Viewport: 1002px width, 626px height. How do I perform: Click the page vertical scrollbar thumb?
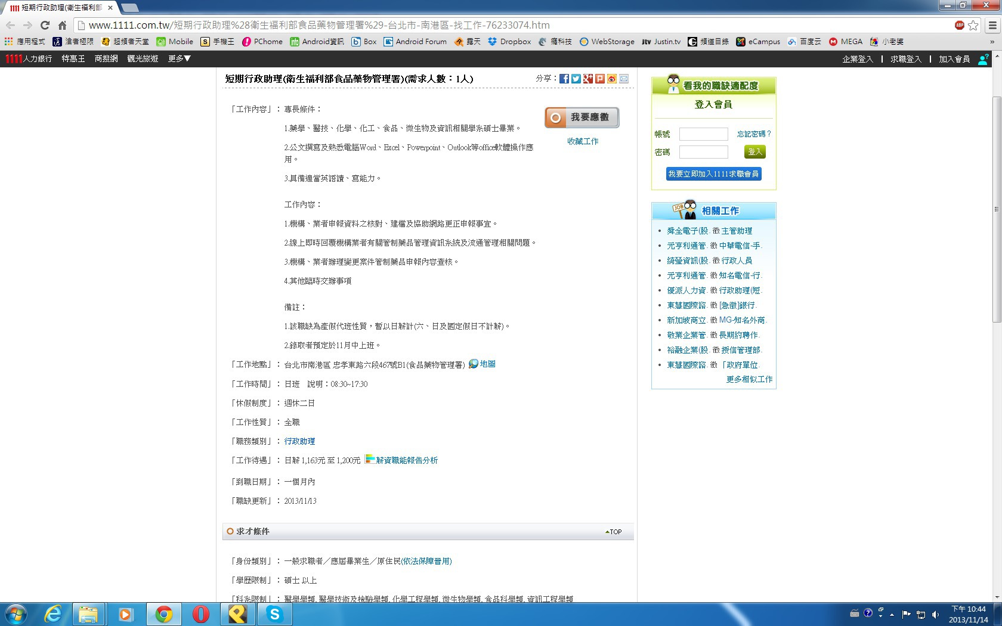(x=997, y=209)
